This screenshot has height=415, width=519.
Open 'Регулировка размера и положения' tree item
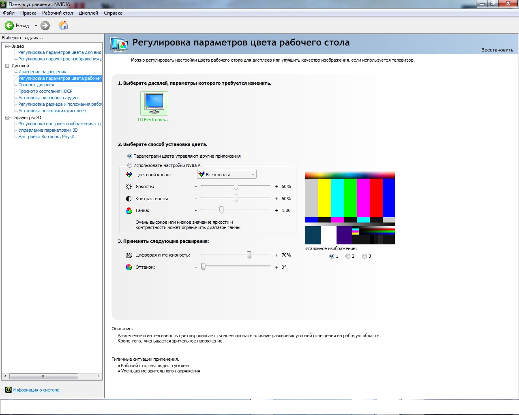pos(60,104)
